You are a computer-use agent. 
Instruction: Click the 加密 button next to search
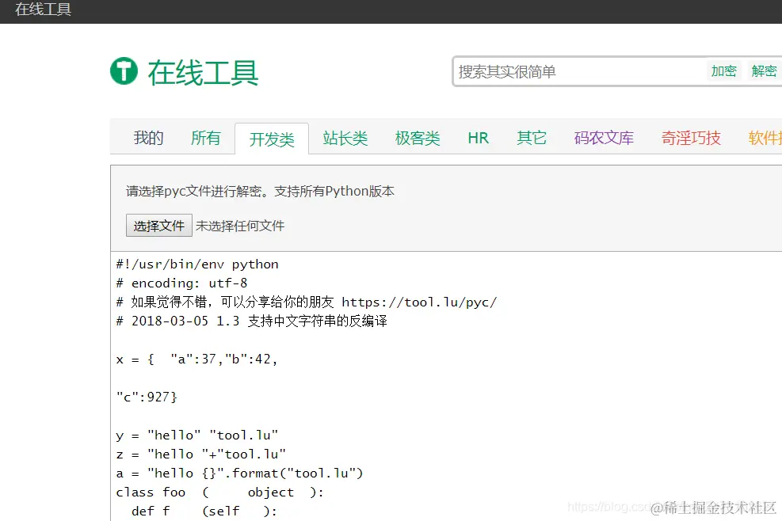pos(723,70)
